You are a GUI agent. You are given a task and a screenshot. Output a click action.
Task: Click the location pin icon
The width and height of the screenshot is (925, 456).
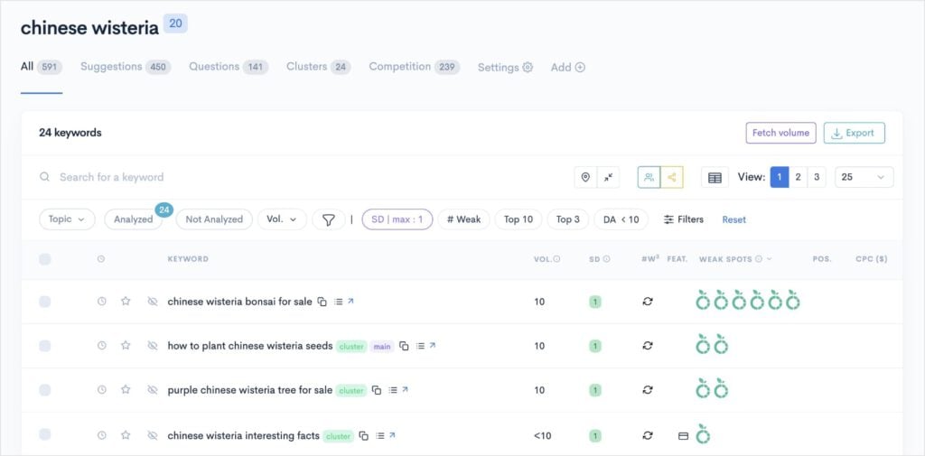coord(585,177)
